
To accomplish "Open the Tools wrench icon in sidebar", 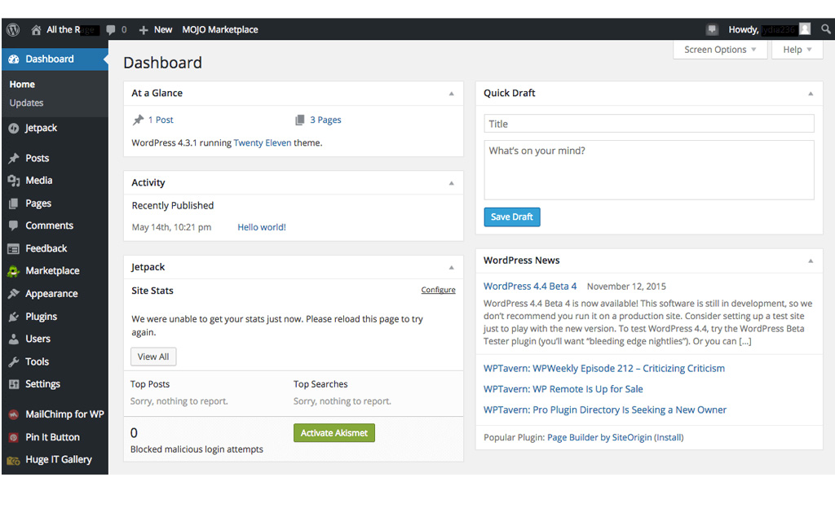I will pos(13,361).
